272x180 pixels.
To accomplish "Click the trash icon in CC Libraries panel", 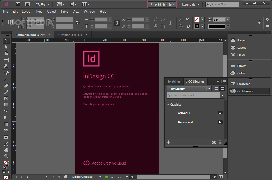I will click(x=220, y=142).
